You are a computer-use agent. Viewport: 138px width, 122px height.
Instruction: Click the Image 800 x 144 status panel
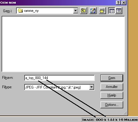point(110,120)
